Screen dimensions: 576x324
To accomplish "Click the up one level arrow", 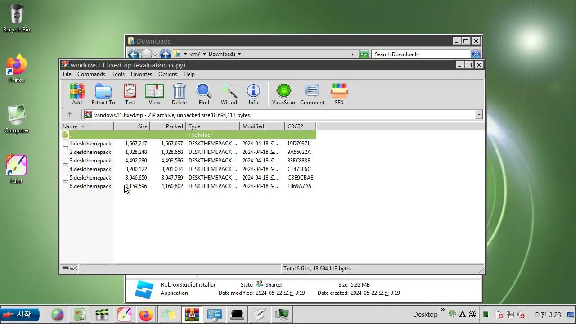I will [x=70, y=115].
